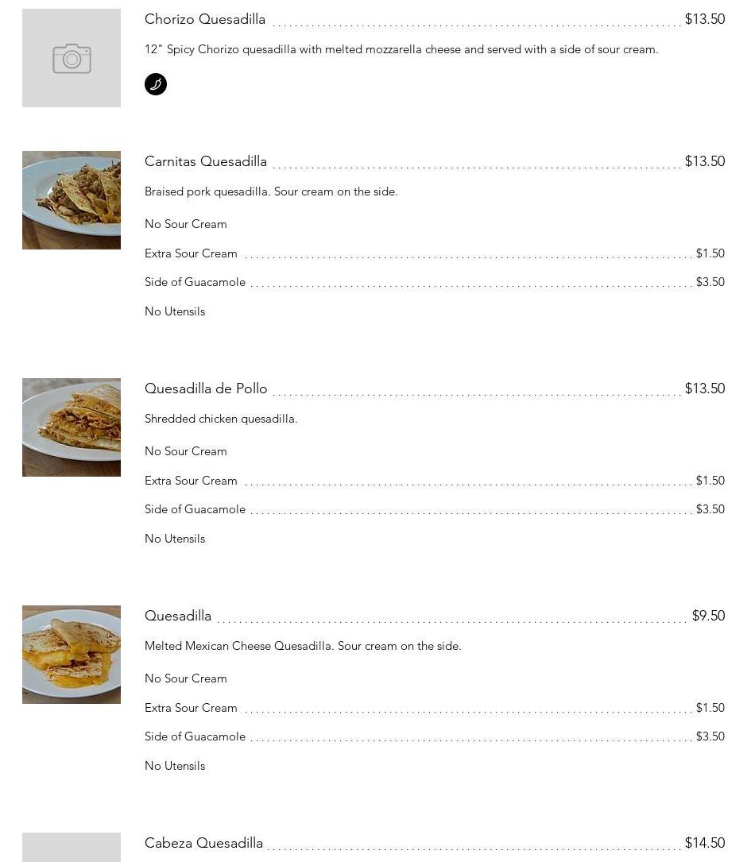Click the Chorizo Quesadilla placeholder camera image
Screen dimensions: 751x862
[72, 58]
